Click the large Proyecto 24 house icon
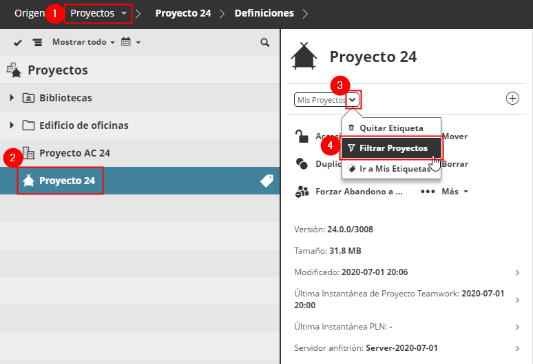Image resolution: width=533 pixels, height=364 pixels. point(304,56)
